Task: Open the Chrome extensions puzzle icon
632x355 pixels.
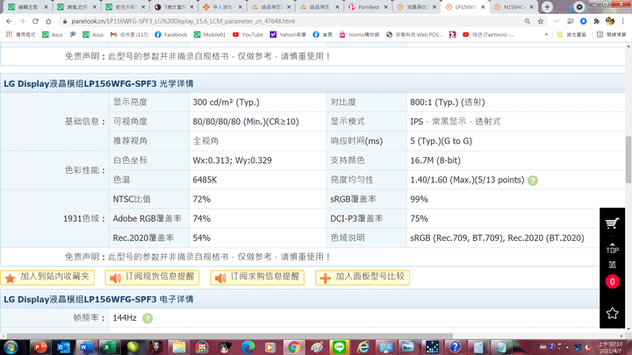Action: pos(597,21)
